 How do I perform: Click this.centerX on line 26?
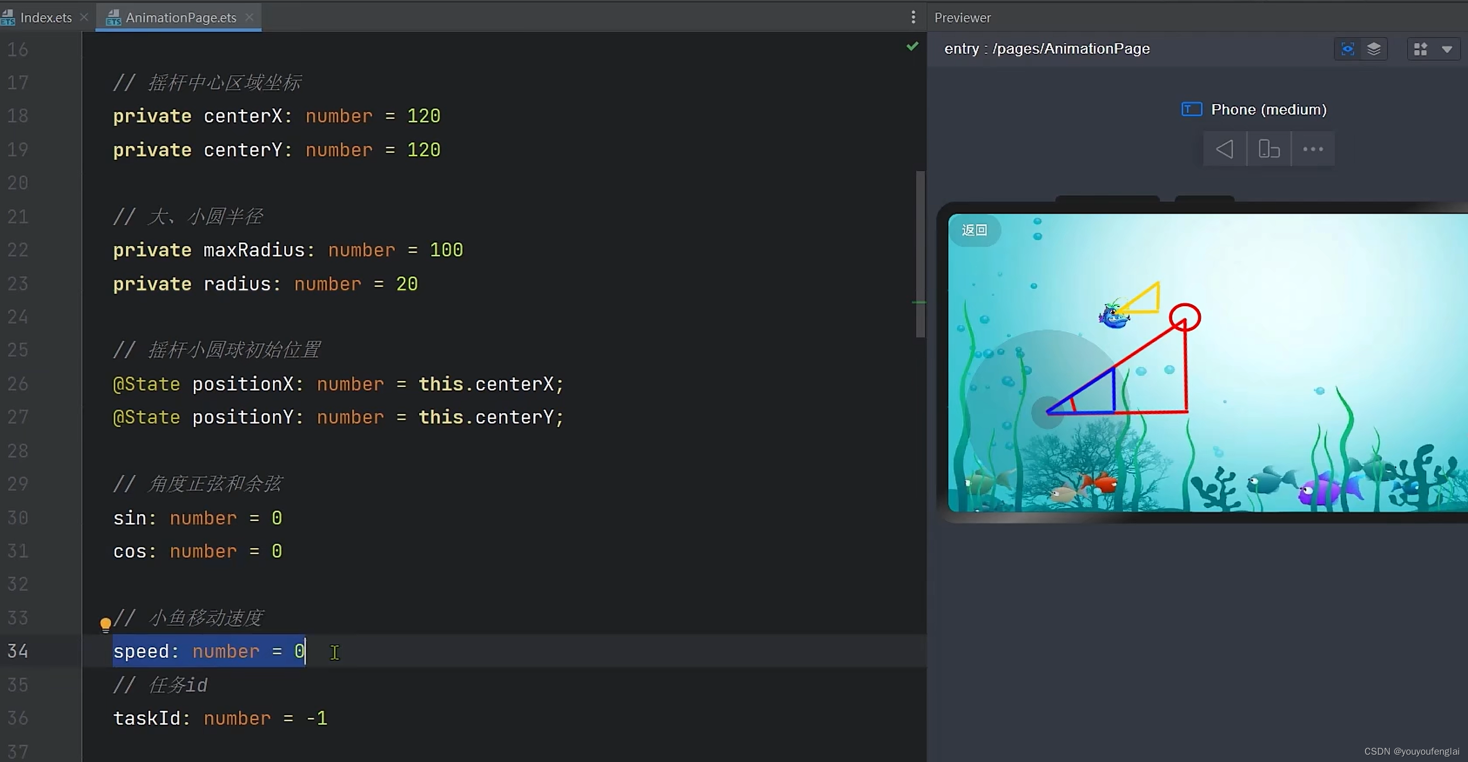487,384
